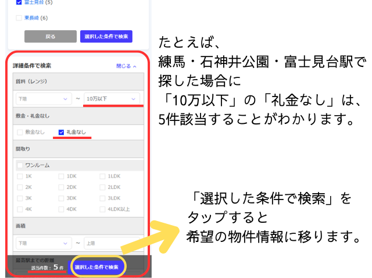Uncheck the 礼金なし checkbox
Screen dimensions: 372x278
pos(61,132)
